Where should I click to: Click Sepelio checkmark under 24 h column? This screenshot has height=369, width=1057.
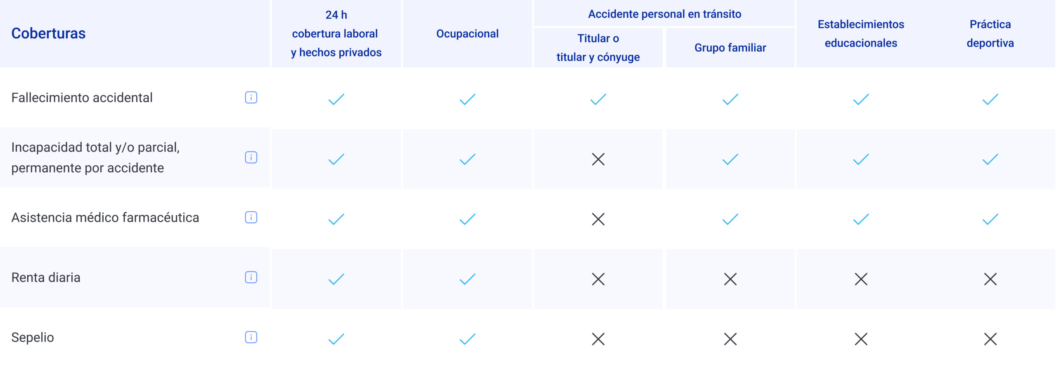(x=336, y=339)
